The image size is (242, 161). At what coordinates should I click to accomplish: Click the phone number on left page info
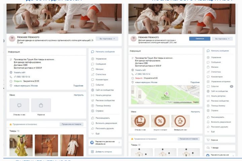point(22,77)
